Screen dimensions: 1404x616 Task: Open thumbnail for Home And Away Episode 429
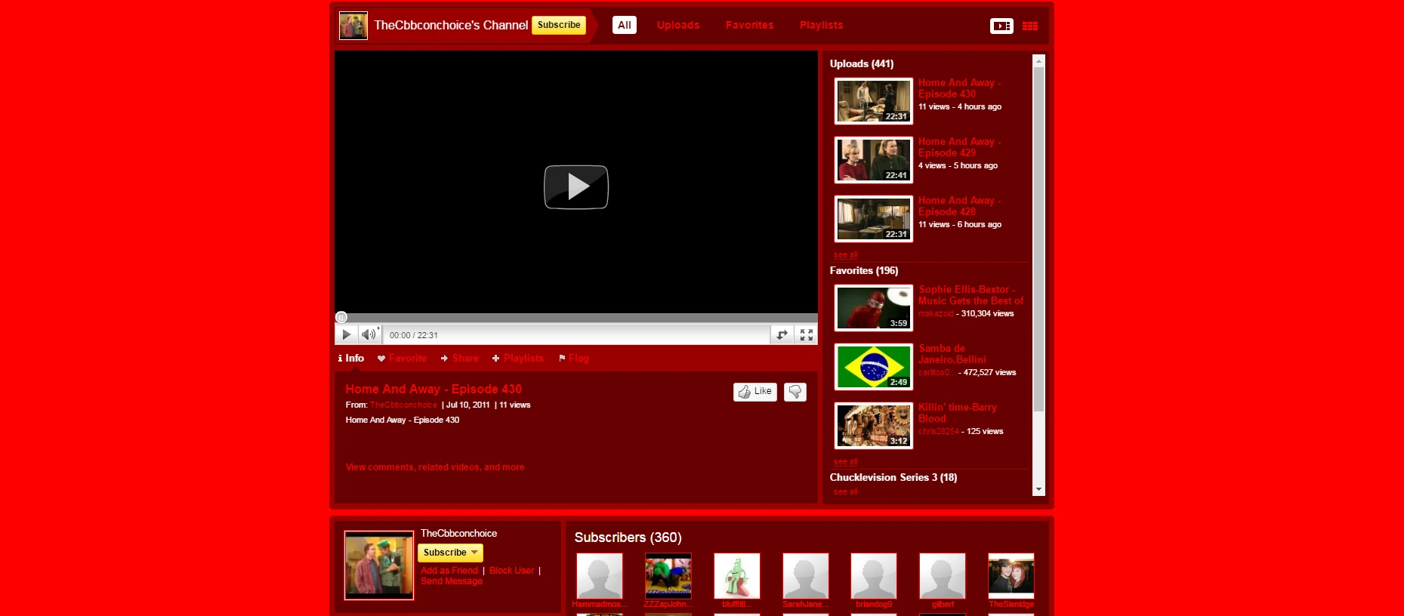tap(874, 160)
